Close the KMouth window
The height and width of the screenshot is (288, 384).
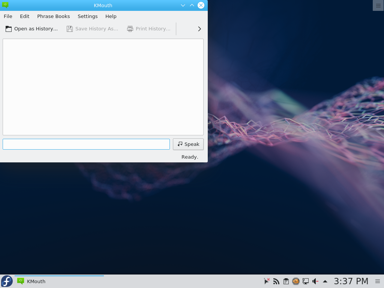(201, 5)
